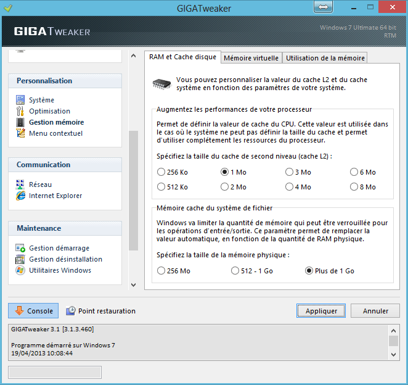Open Utilitaires Windows in Maintenance
The width and height of the screenshot is (408, 385).
tap(60, 270)
